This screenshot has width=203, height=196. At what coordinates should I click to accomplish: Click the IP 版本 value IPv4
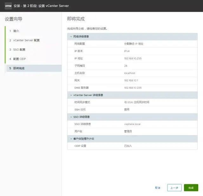tap(127, 51)
